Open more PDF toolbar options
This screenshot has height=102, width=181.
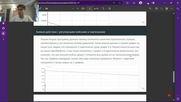[x=172, y=8]
